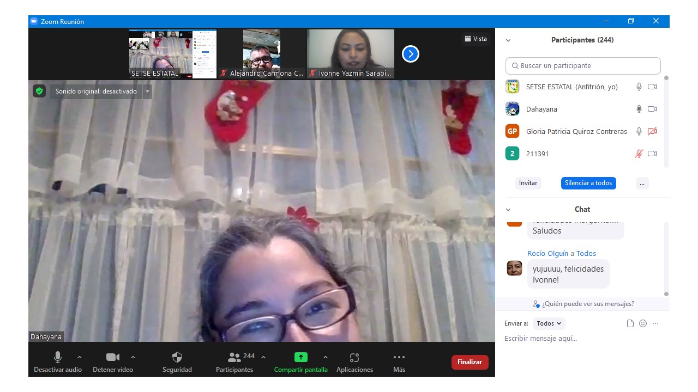Click the Invitar button
The image size is (698, 392).
[528, 183]
